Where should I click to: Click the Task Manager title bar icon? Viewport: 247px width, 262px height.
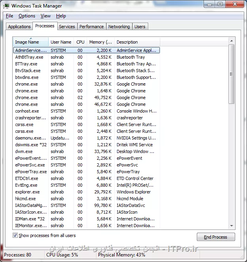pyautogui.click(x=6, y=6)
